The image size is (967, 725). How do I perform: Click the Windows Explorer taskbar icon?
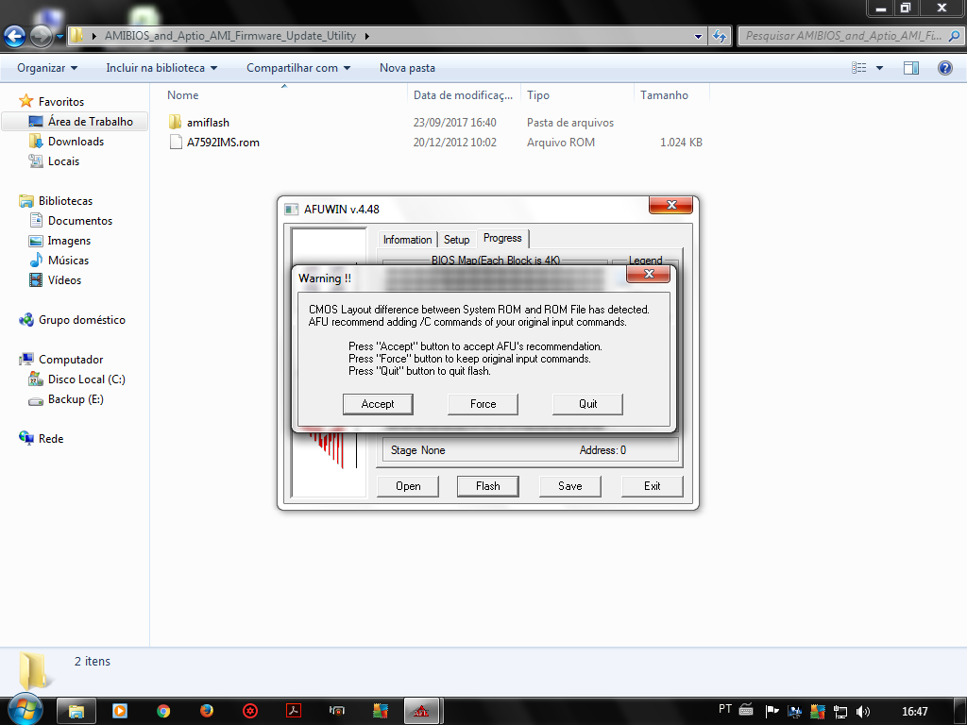(x=76, y=711)
